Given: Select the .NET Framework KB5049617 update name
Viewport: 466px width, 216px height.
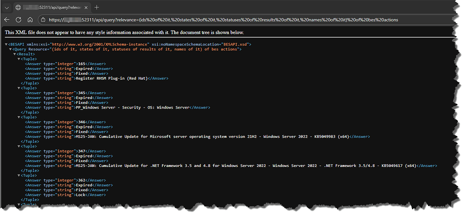Looking at the screenshot, I should [x=246, y=166].
